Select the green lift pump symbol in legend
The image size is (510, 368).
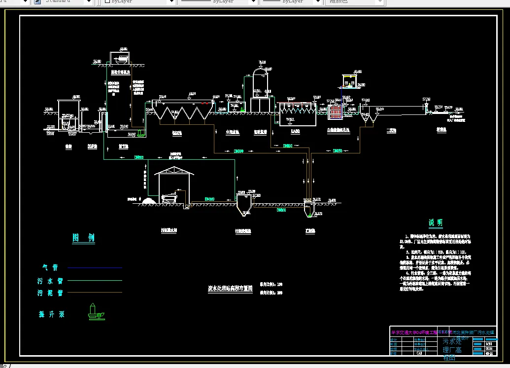click(96, 312)
